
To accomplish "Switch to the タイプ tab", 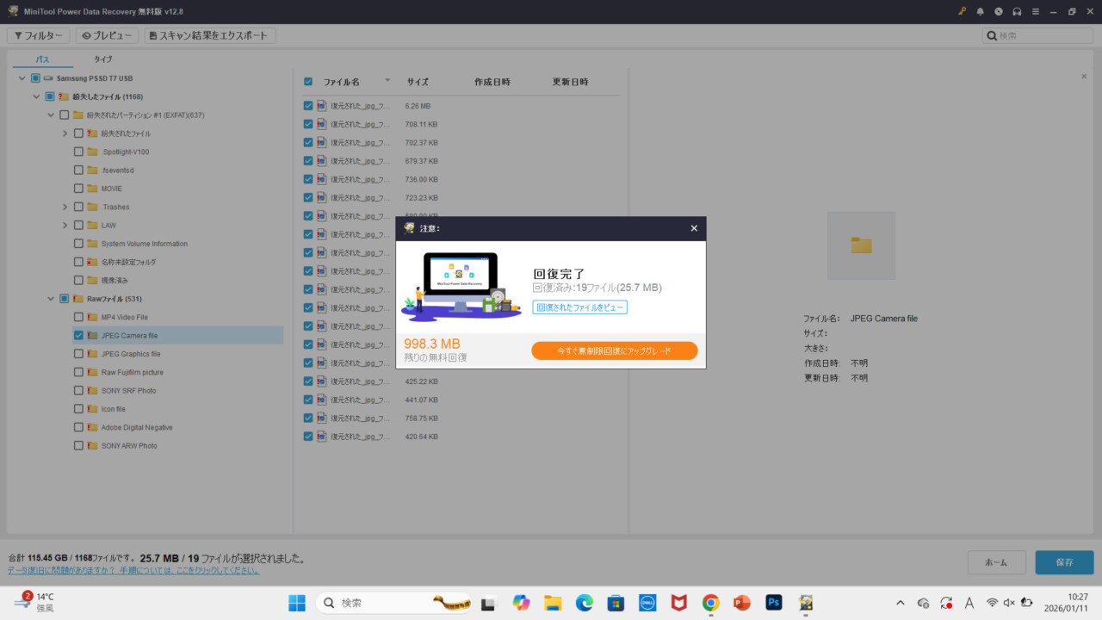I will pos(102,59).
